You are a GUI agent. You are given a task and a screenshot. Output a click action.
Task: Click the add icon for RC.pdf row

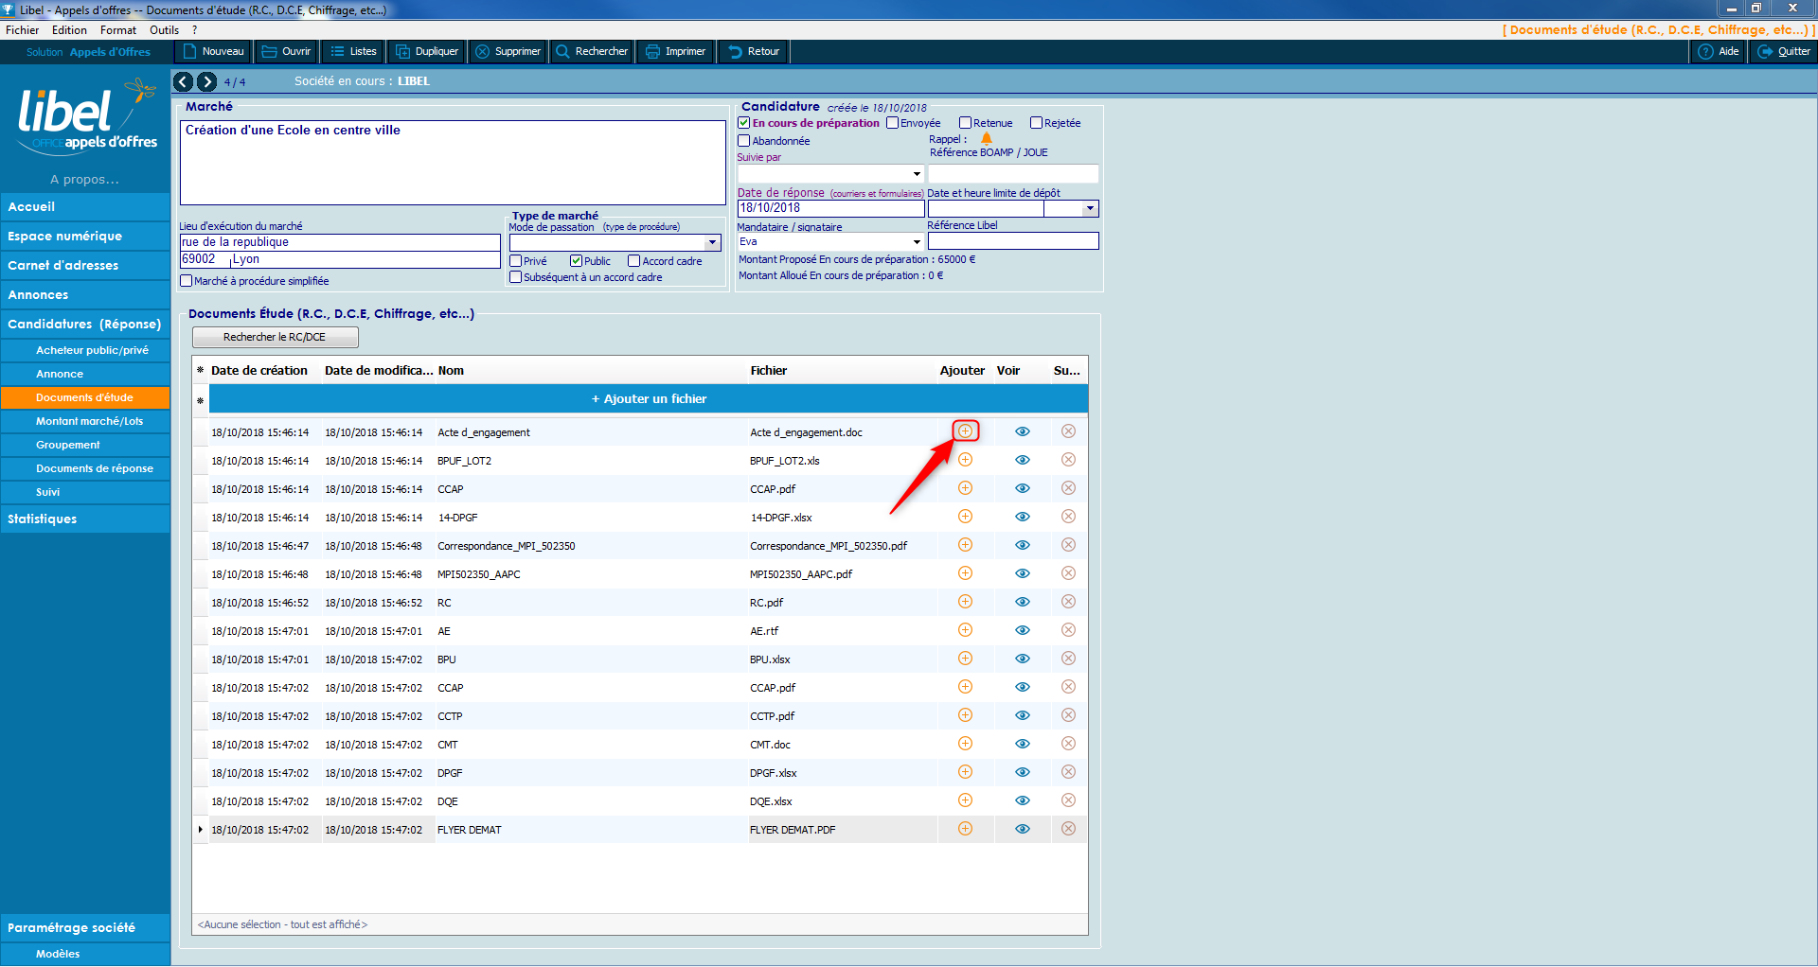pyautogui.click(x=965, y=602)
